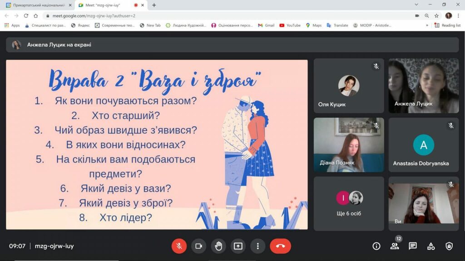
Task: Open a new browser tab
Action: point(154,5)
